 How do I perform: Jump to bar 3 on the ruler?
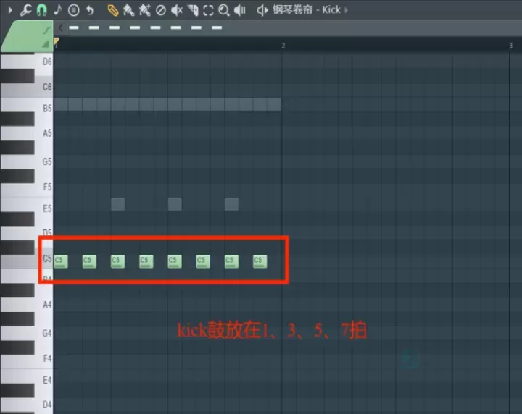pyautogui.click(x=510, y=46)
